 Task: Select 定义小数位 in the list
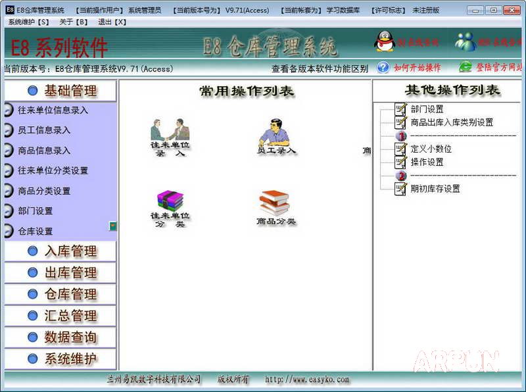pos(431,149)
